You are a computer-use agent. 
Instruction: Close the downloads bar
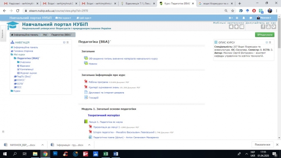click(x=277, y=144)
